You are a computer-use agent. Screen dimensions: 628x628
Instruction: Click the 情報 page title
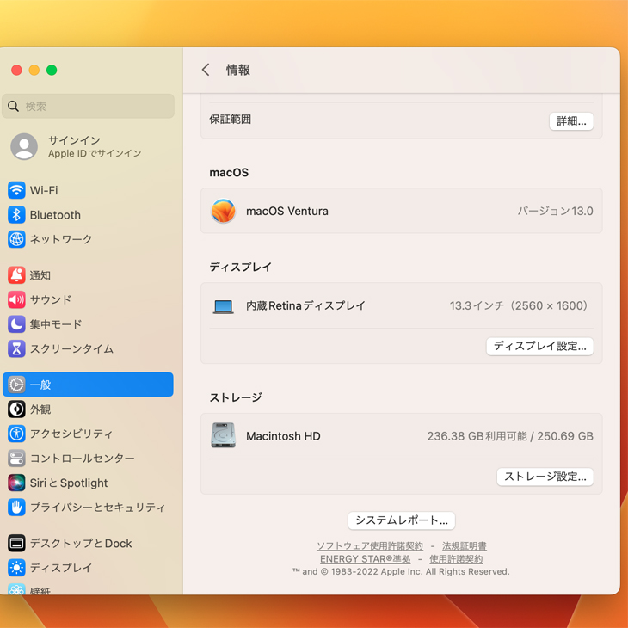[x=238, y=70]
